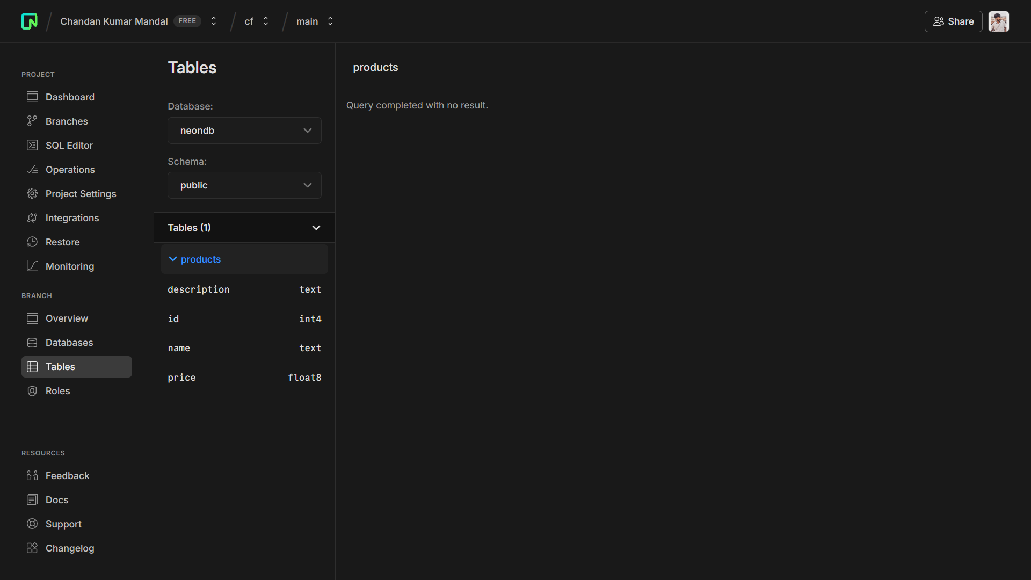The height and width of the screenshot is (580, 1031).
Task: Collapse the Tables (1) section
Action: click(316, 228)
